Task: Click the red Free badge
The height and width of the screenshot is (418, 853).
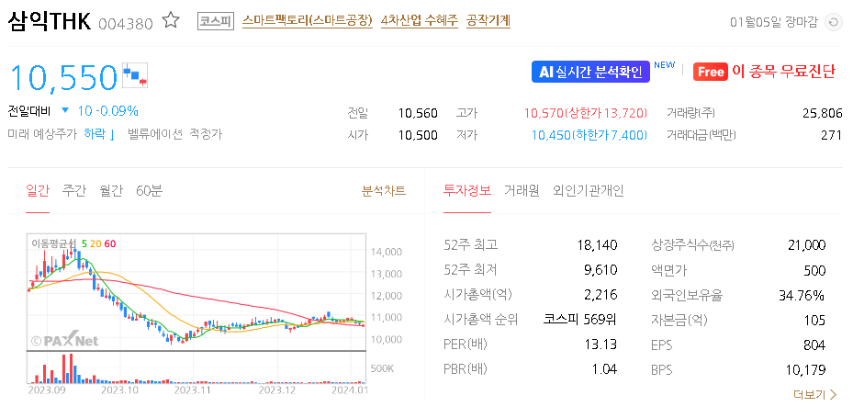Action: [x=711, y=72]
